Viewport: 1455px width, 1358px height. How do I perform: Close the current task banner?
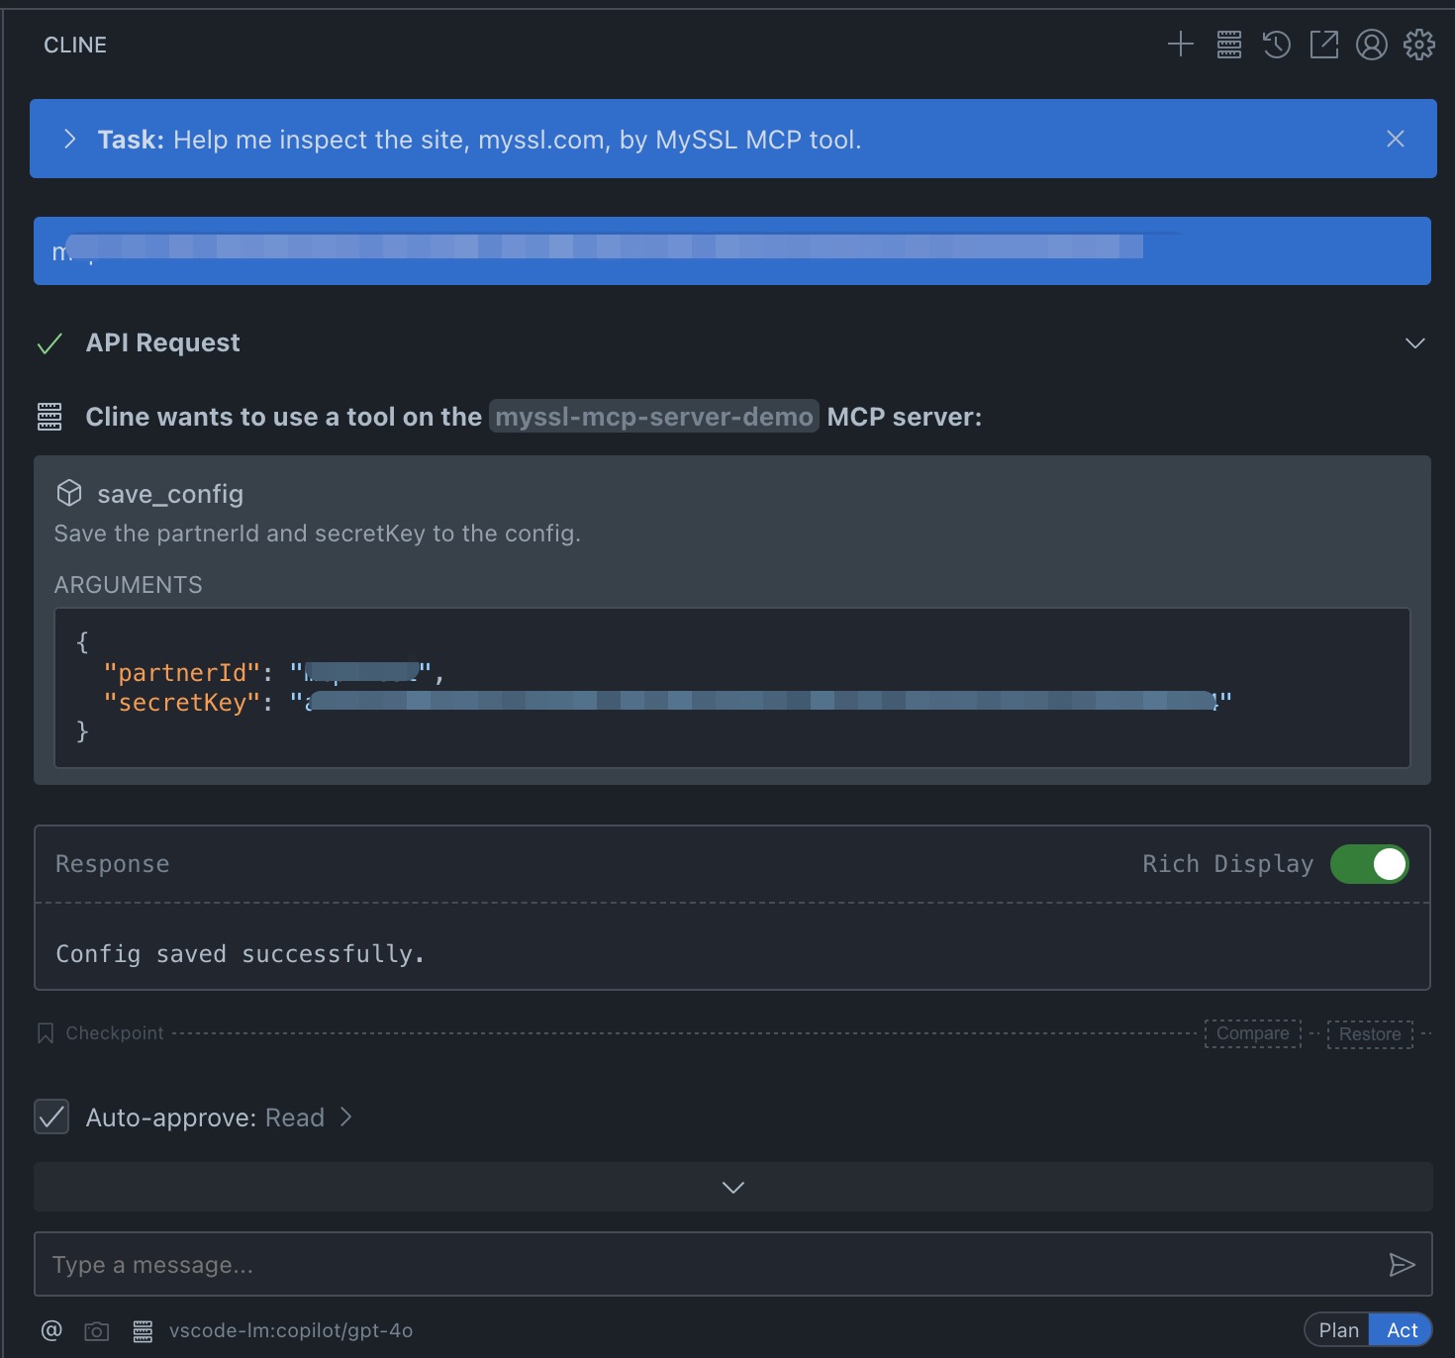[1396, 139]
